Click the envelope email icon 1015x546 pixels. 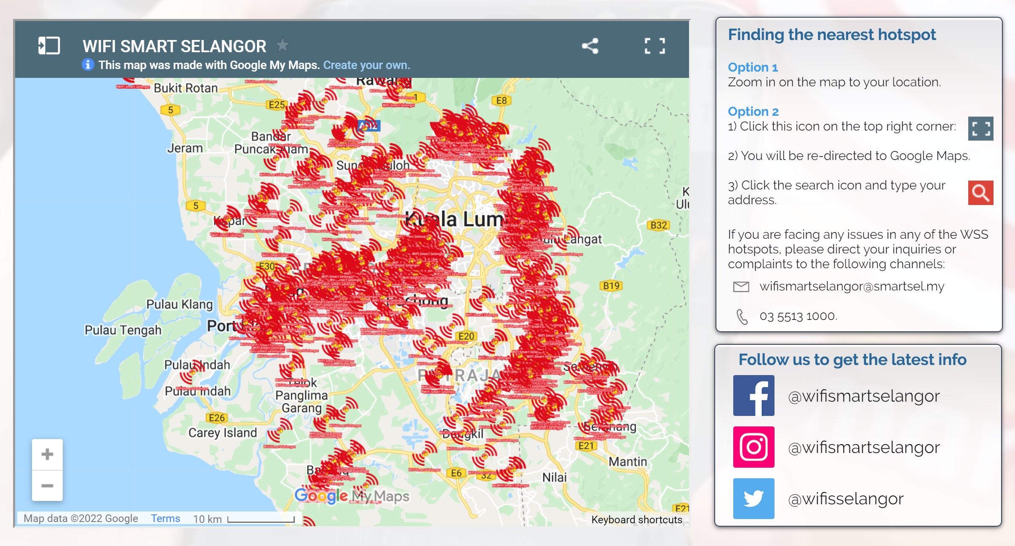pyautogui.click(x=741, y=287)
